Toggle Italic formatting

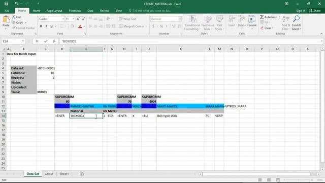pyautogui.click(x=46, y=26)
